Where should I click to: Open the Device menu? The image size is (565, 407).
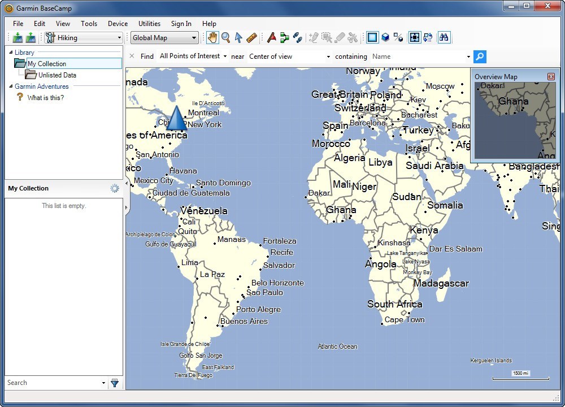pos(118,23)
